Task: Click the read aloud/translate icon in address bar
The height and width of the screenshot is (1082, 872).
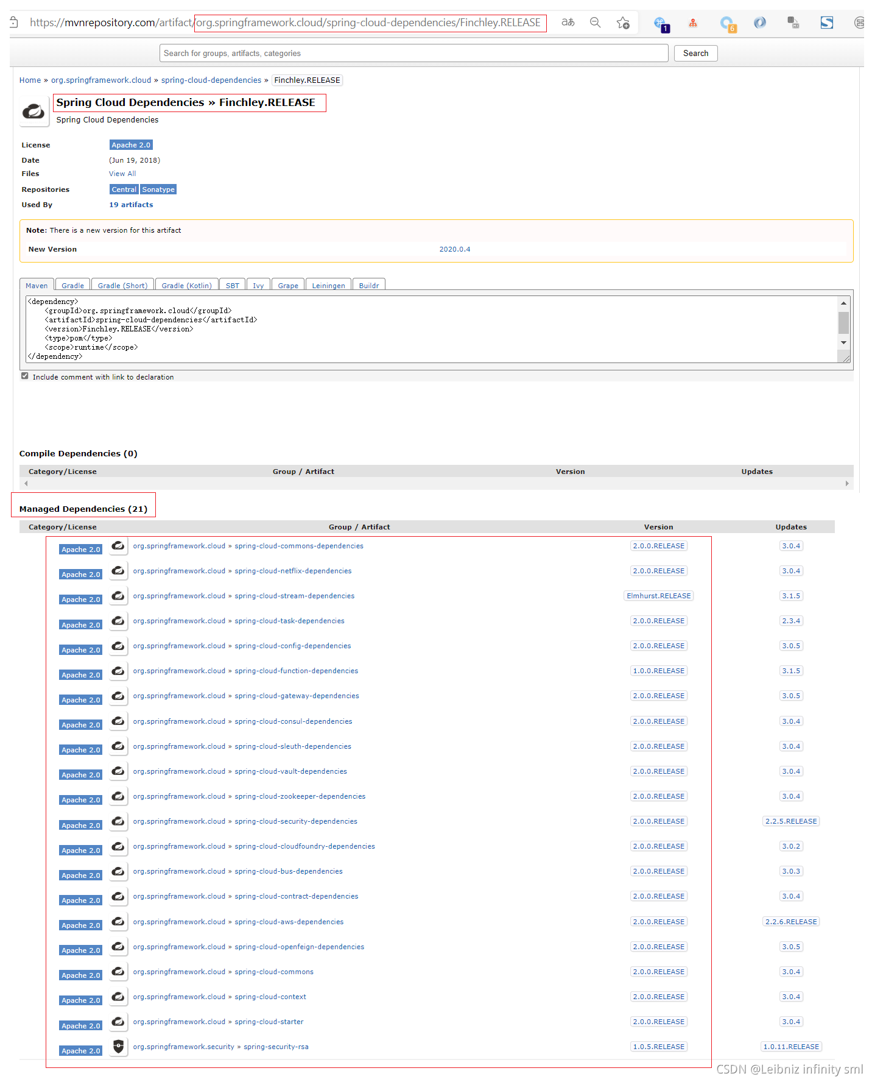Action: [568, 23]
